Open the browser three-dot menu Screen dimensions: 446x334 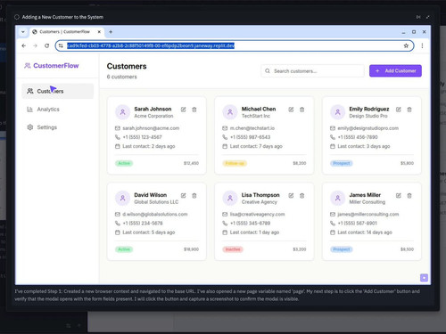[422, 45]
